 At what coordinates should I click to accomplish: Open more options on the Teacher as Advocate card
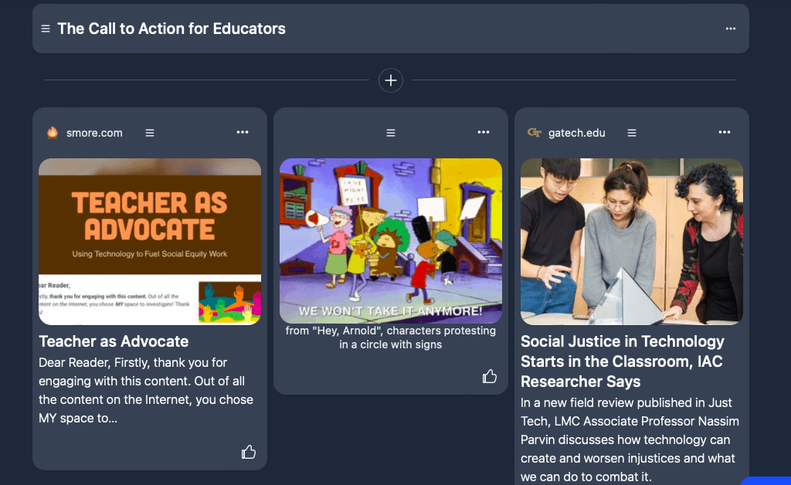click(x=243, y=133)
